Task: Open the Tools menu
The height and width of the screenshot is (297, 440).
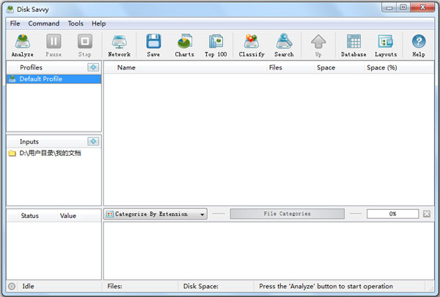Action: 76,23
